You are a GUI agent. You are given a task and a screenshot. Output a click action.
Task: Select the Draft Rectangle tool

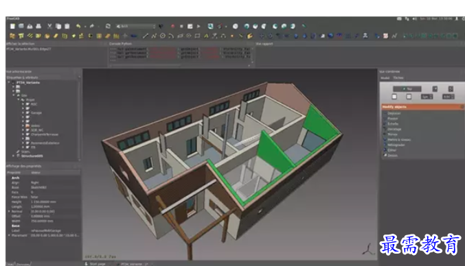197,36
